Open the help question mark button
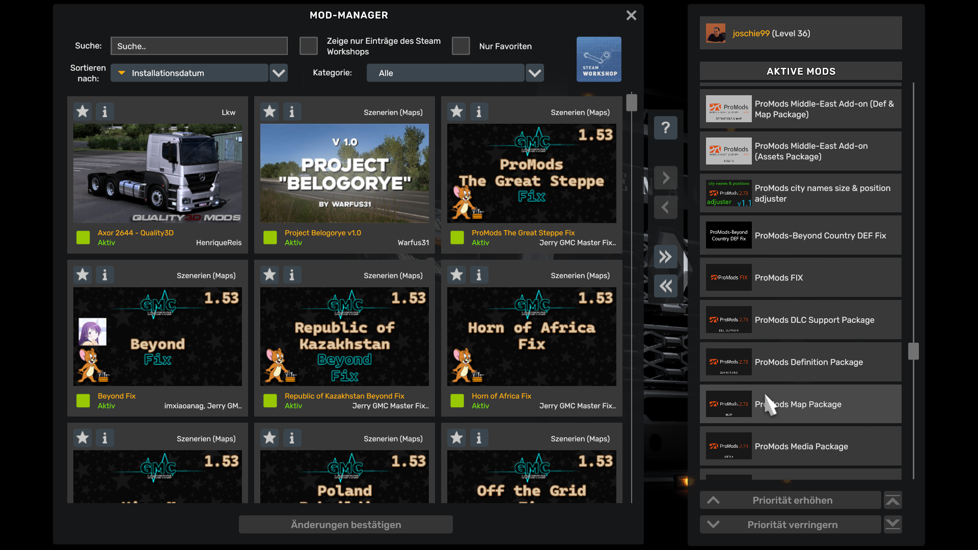 [666, 127]
